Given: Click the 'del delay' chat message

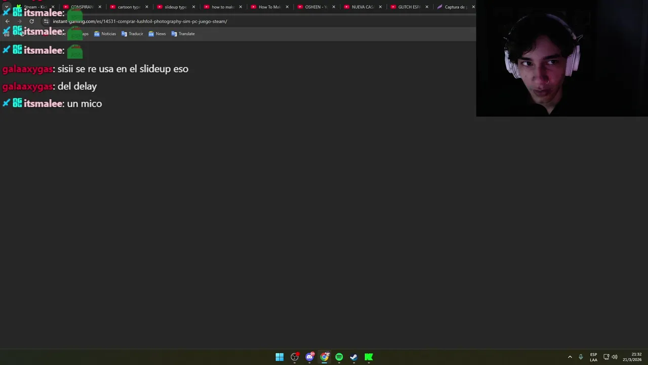Looking at the screenshot, I should click(x=77, y=86).
